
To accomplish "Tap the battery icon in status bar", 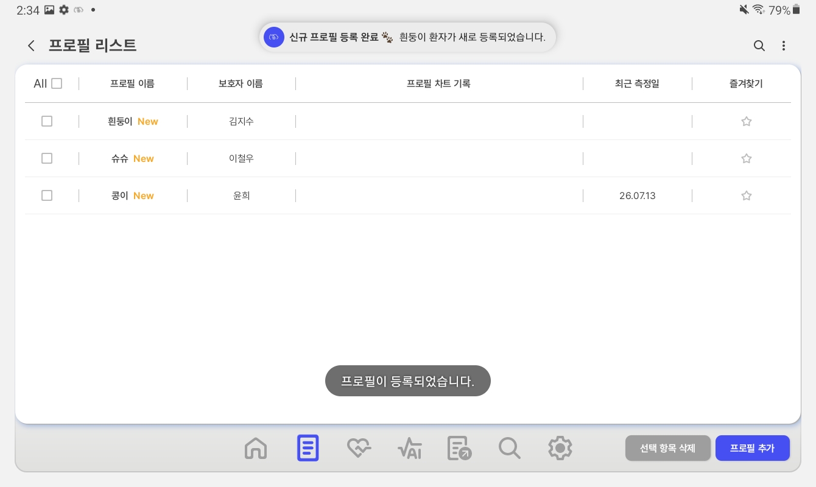I will [797, 10].
